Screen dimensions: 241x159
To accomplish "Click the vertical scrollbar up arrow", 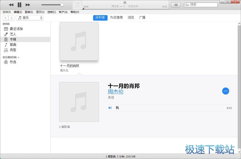I will 239,24.
